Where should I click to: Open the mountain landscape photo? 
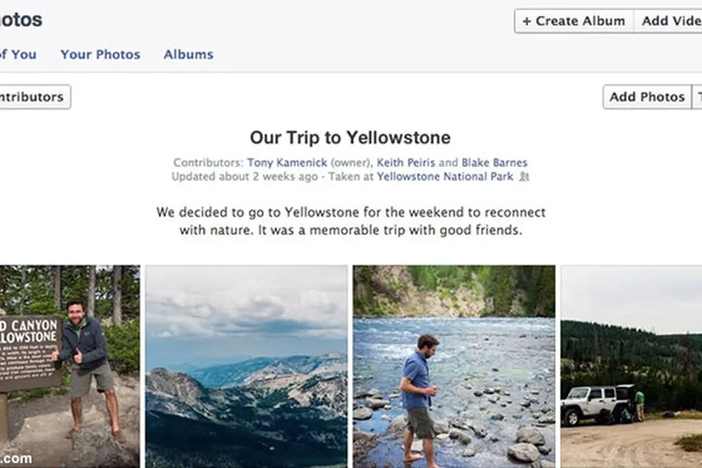(246, 367)
